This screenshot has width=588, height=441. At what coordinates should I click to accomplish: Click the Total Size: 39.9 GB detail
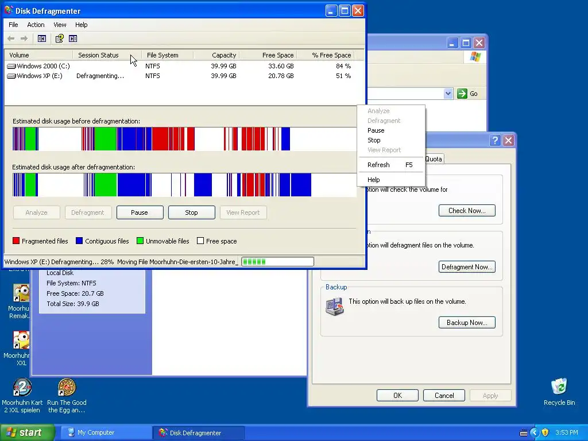tap(73, 304)
